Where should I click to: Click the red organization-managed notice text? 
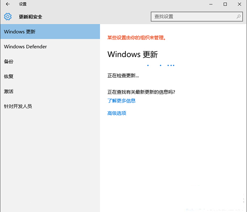tap(136, 38)
